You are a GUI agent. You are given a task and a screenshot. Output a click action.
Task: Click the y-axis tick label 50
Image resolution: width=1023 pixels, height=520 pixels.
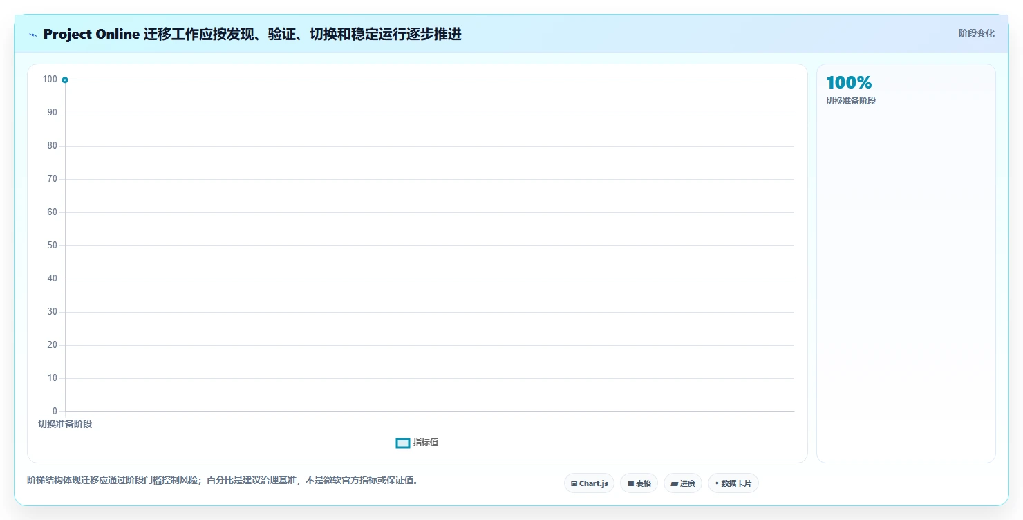point(53,245)
